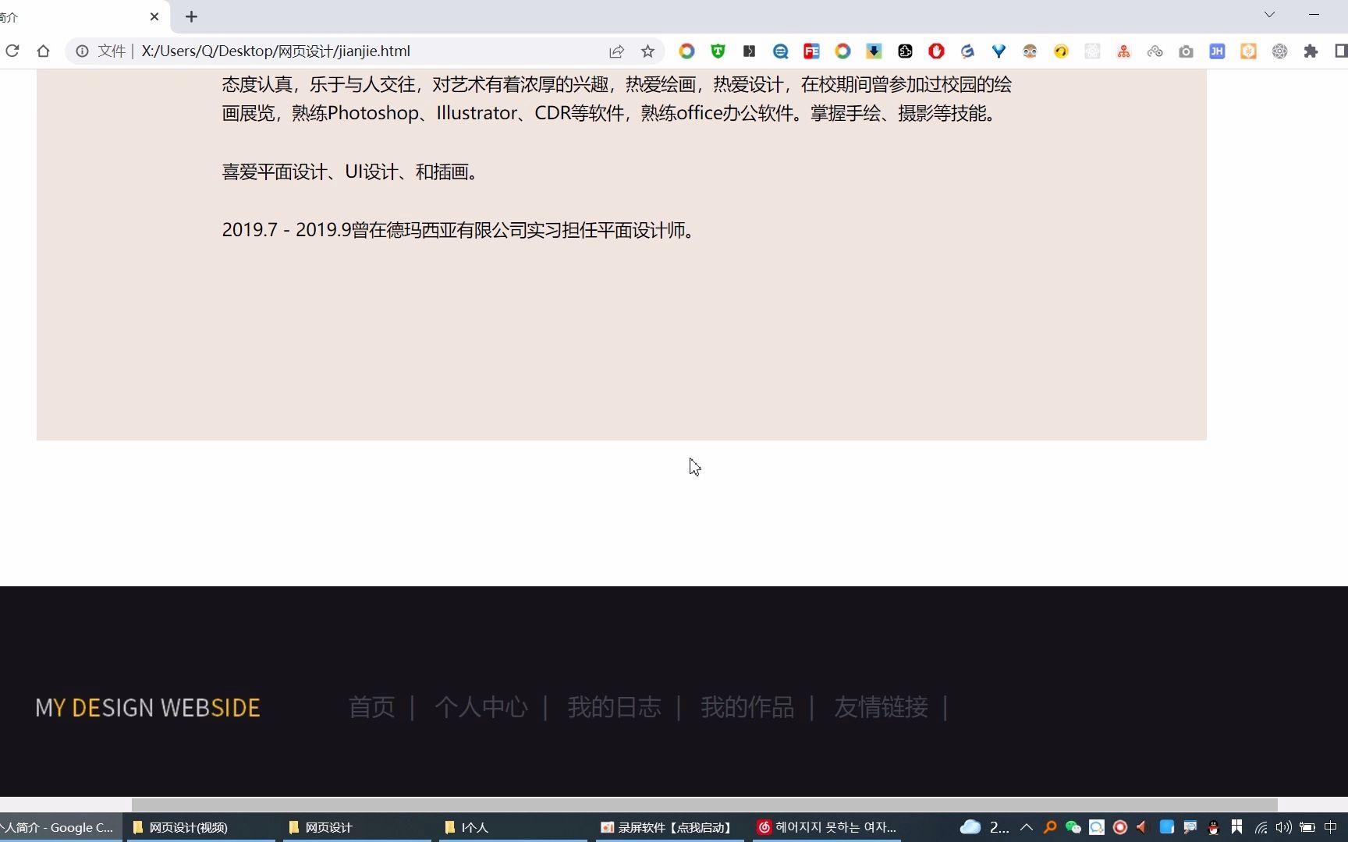The height and width of the screenshot is (842, 1348).
Task: Open Wi-Fi network tray icon
Action: [x=1261, y=827]
